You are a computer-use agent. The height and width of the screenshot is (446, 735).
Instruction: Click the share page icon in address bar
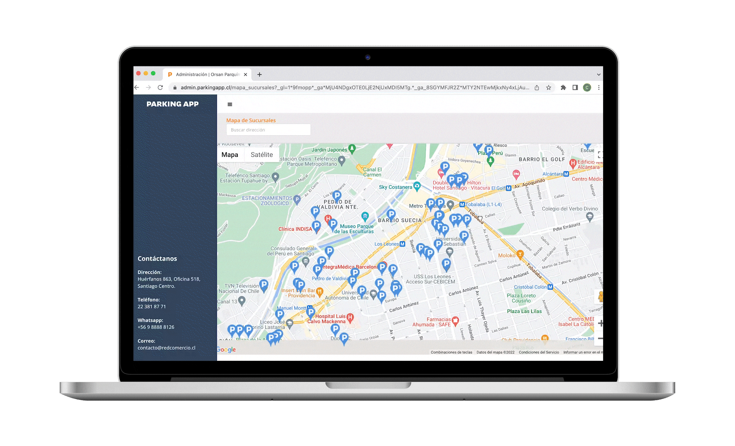point(537,88)
